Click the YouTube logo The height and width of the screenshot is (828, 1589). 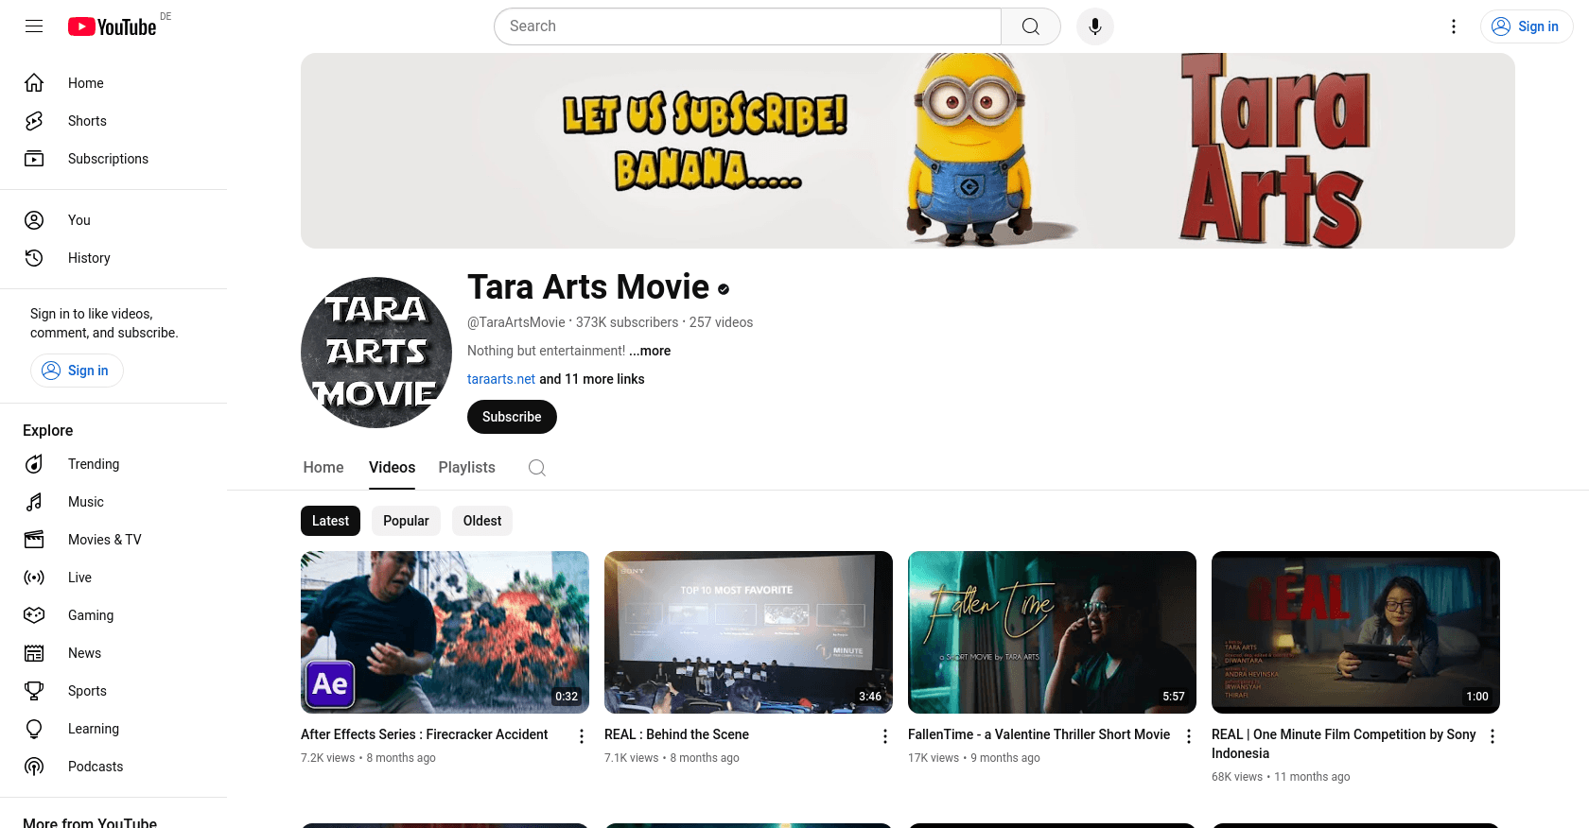point(113,26)
